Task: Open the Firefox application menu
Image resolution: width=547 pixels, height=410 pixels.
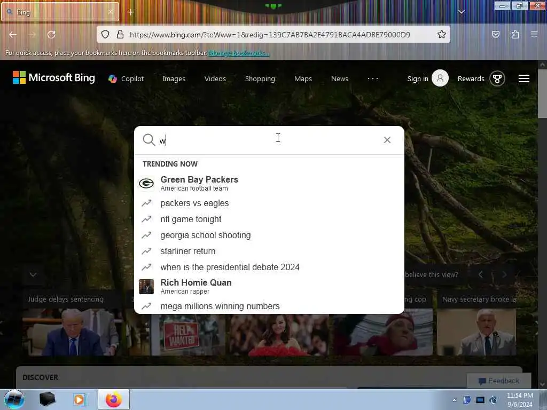Action: 534,34
